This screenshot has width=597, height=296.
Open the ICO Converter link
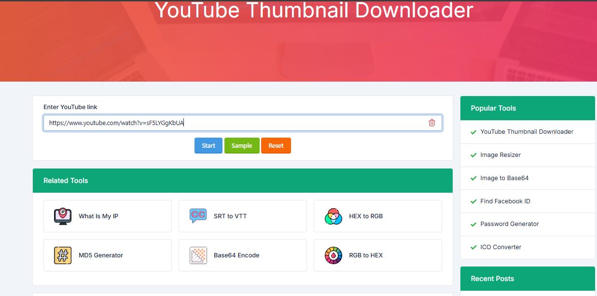pyautogui.click(x=501, y=247)
